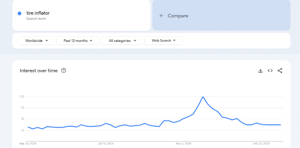300x148 pixels.
Task: Open the Past 12 months dropdown
Action: (x=78, y=41)
